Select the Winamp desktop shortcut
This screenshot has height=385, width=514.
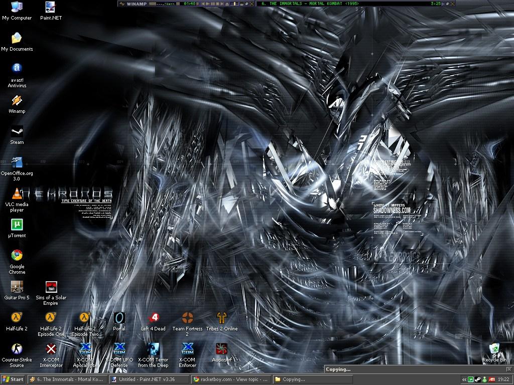click(17, 104)
